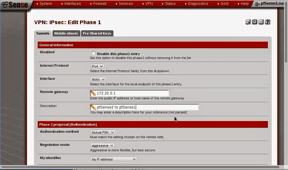This screenshot has height=170, width=288.
Task: Open the service status gear icon
Action: point(255,22)
